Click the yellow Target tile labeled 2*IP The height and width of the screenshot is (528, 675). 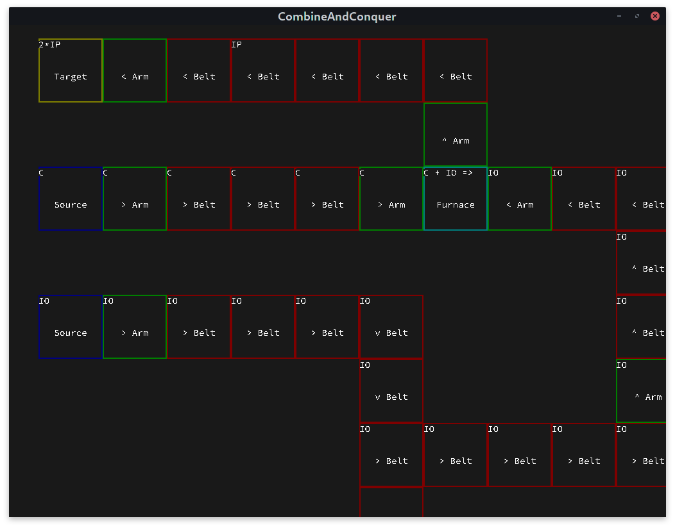pyautogui.click(x=71, y=70)
